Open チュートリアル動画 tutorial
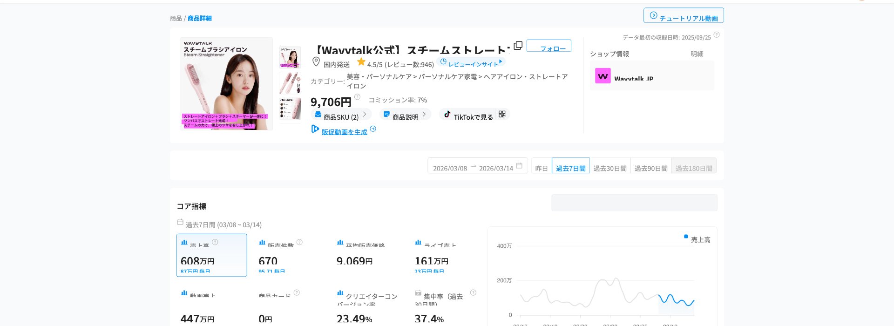The width and height of the screenshot is (894, 326). (684, 15)
